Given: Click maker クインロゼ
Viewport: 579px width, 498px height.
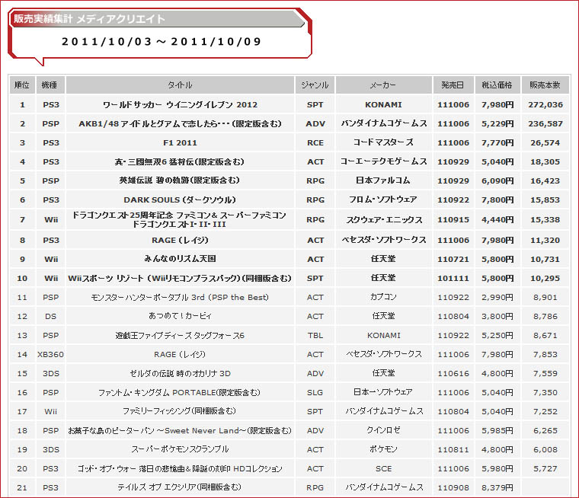Looking at the screenshot, I should (x=384, y=430).
